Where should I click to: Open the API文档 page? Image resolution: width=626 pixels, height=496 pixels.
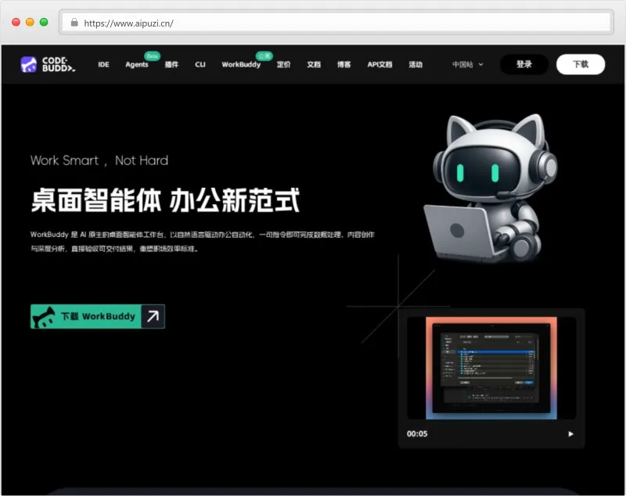[380, 65]
